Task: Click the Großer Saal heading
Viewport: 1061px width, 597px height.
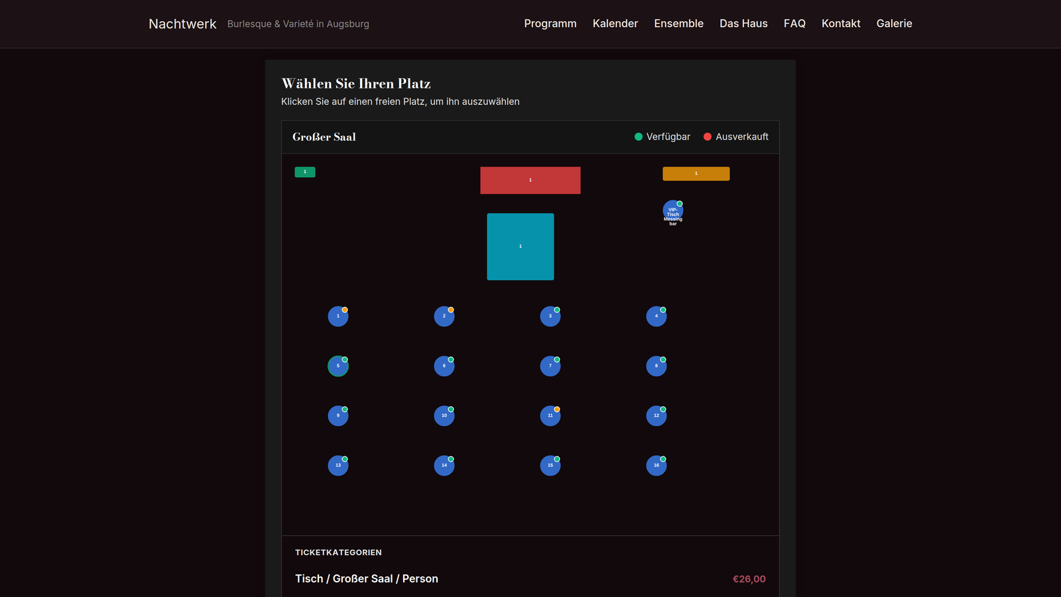Action: 324,137
